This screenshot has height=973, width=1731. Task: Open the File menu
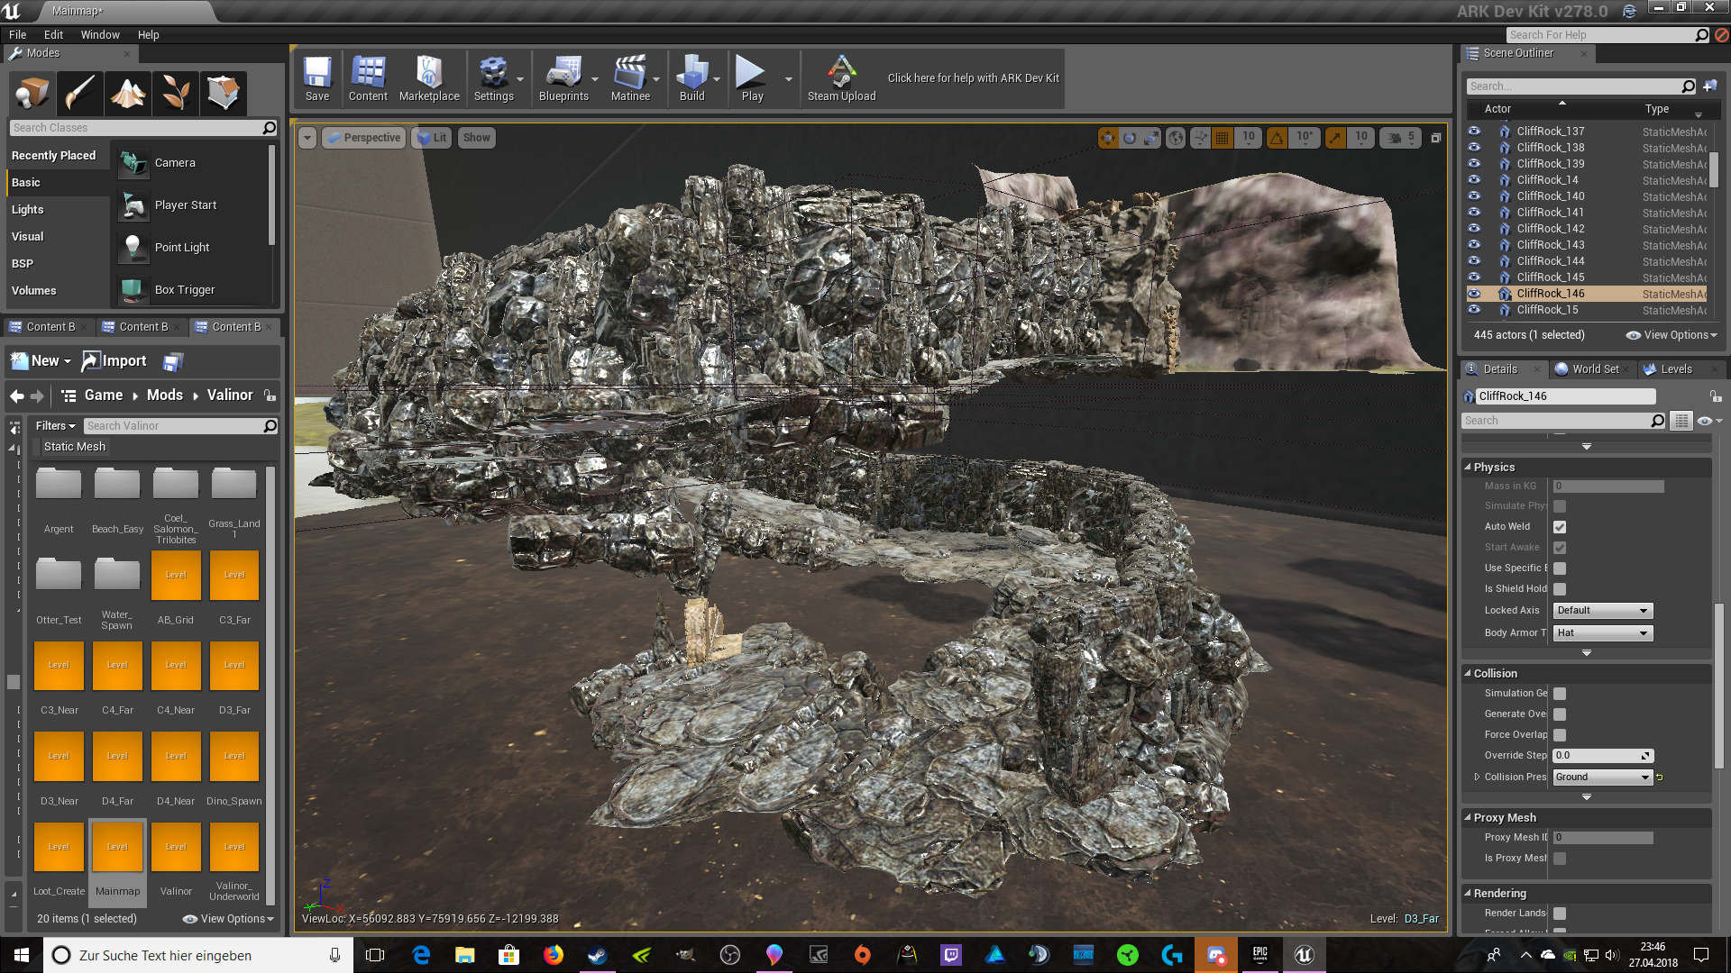(17, 35)
